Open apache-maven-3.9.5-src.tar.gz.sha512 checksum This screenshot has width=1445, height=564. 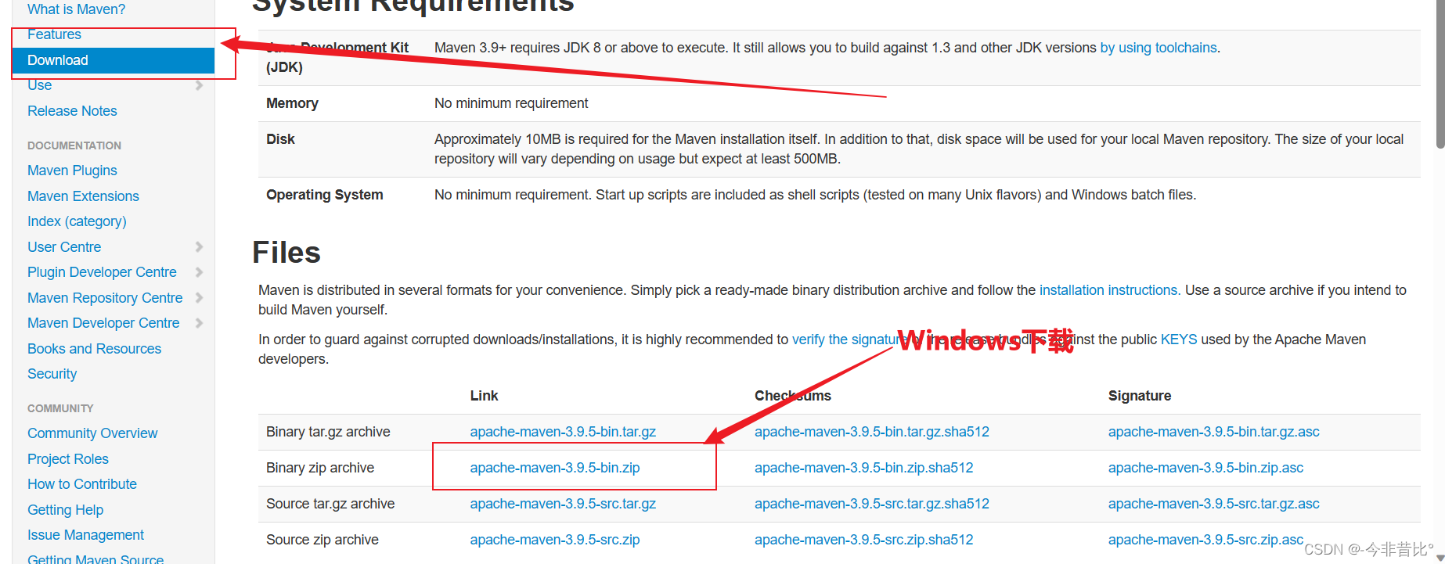[872, 504]
